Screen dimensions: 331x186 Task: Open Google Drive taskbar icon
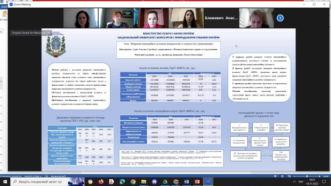point(165,181)
